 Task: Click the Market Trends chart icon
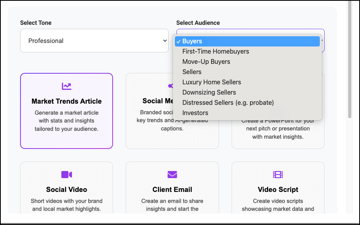click(67, 86)
